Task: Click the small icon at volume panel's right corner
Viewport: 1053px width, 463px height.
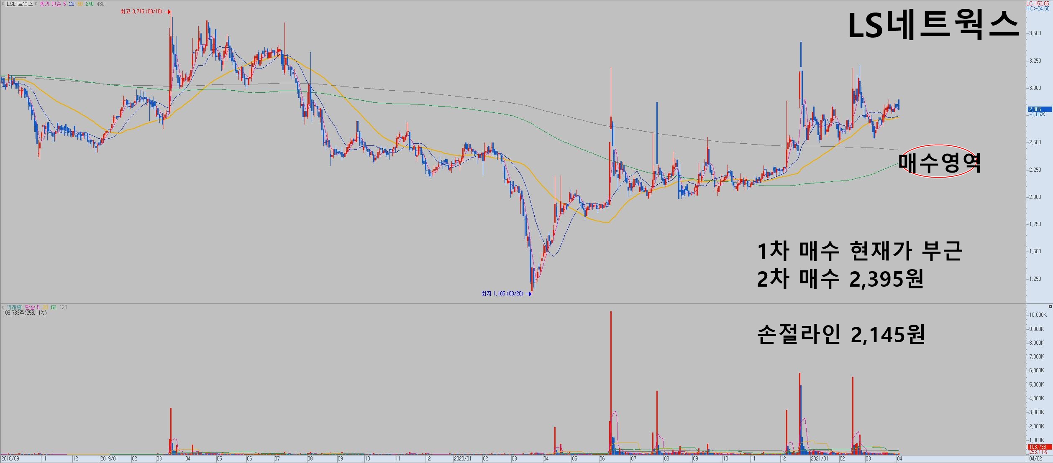Action: pyautogui.click(x=1050, y=307)
